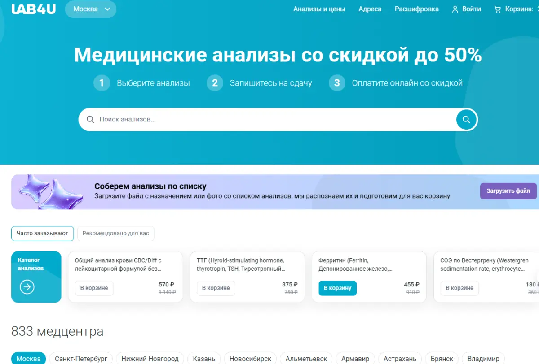Open СОЭ по Вестергрену test title
Image resolution: width=539 pixels, height=364 pixels.
[485, 264]
